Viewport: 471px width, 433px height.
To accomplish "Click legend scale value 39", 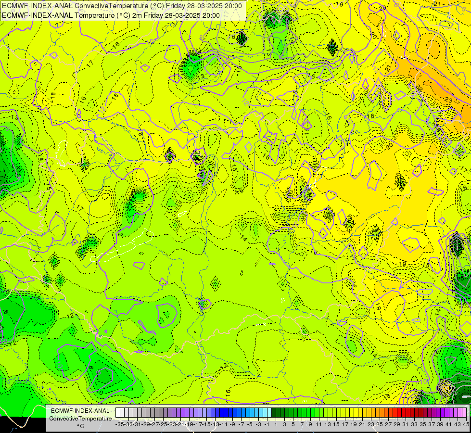I will pos(440,424).
